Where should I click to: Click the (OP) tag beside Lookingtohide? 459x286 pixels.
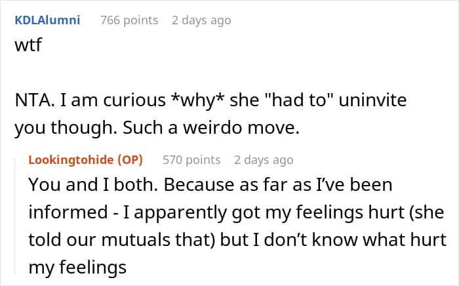(130, 160)
